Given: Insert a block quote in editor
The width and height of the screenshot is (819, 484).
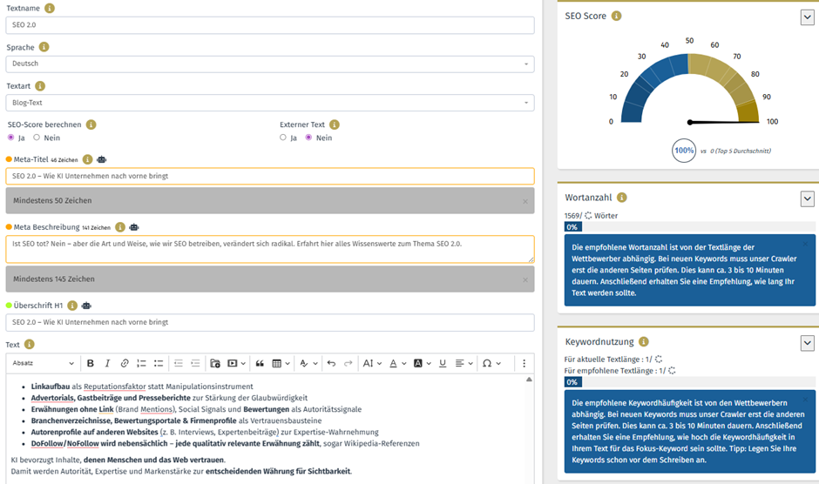Looking at the screenshot, I should pos(260,363).
